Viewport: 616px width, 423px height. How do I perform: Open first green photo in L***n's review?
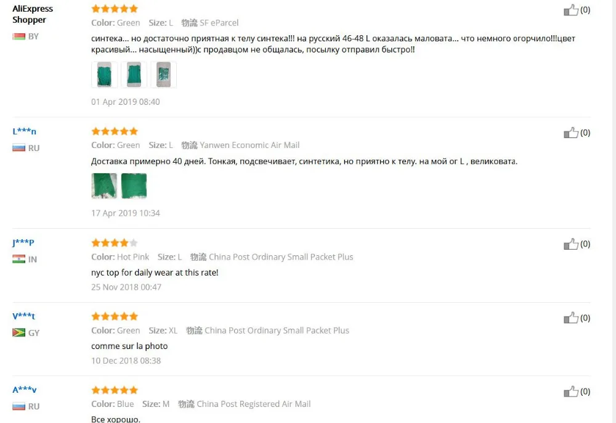point(104,186)
